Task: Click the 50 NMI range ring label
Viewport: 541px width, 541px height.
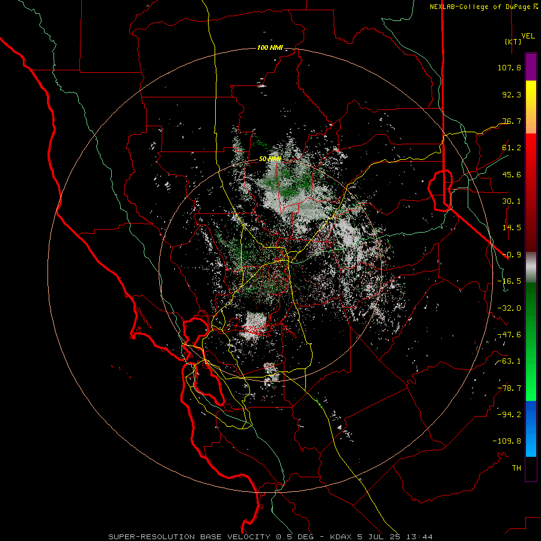Action: click(x=270, y=159)
